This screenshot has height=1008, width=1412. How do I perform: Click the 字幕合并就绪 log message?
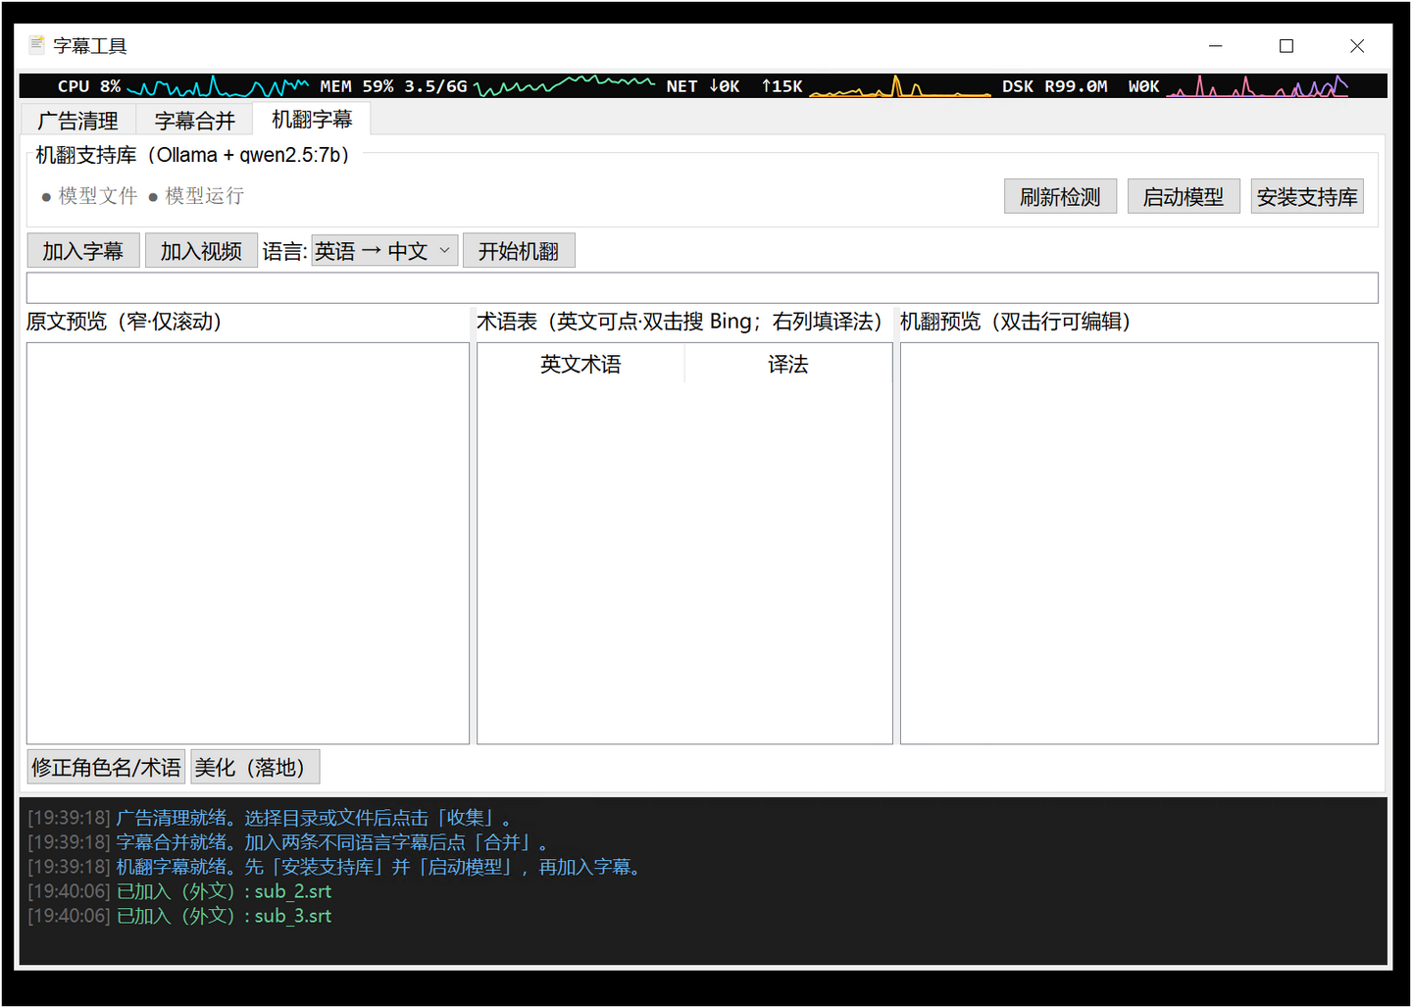(287, 842)
